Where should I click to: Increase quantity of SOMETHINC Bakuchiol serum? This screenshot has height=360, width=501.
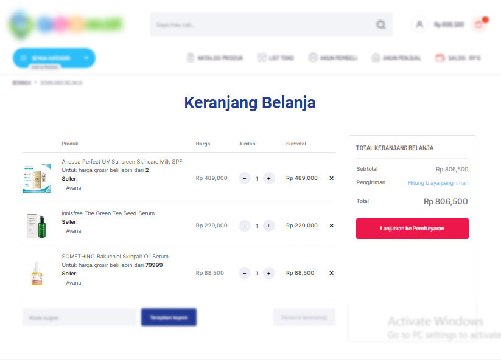click(x=268, y=273)
